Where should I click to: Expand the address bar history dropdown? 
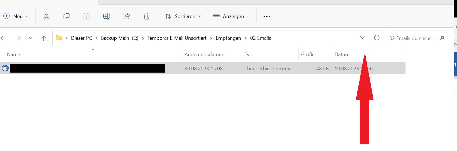(x=362, y=38)
